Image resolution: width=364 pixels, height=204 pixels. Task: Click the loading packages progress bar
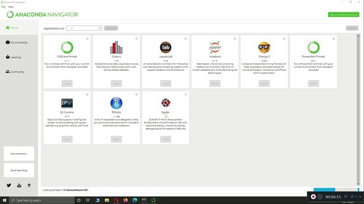tap(336, 190)
